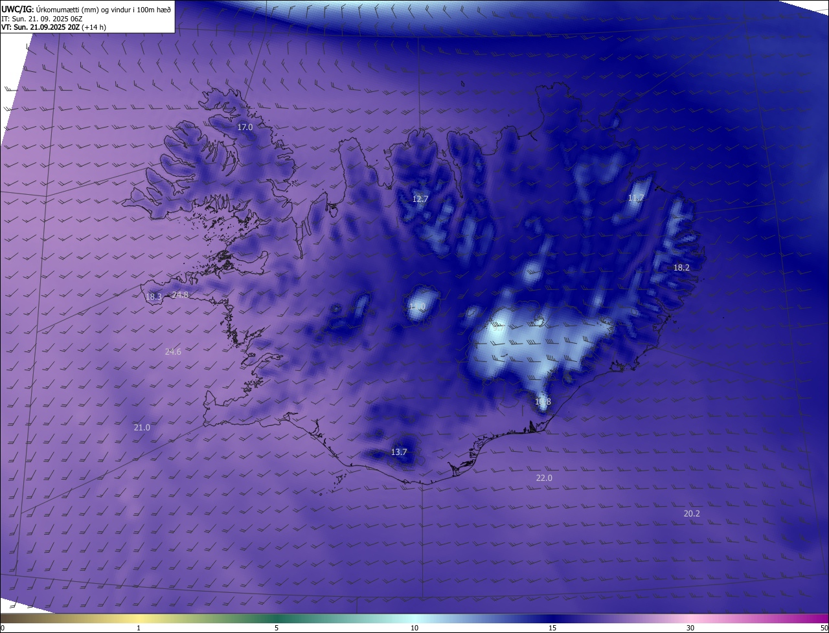Click the 20.2 value in the southeast ocean
This screenshot has width=829, height=633.
pos(692,513)
